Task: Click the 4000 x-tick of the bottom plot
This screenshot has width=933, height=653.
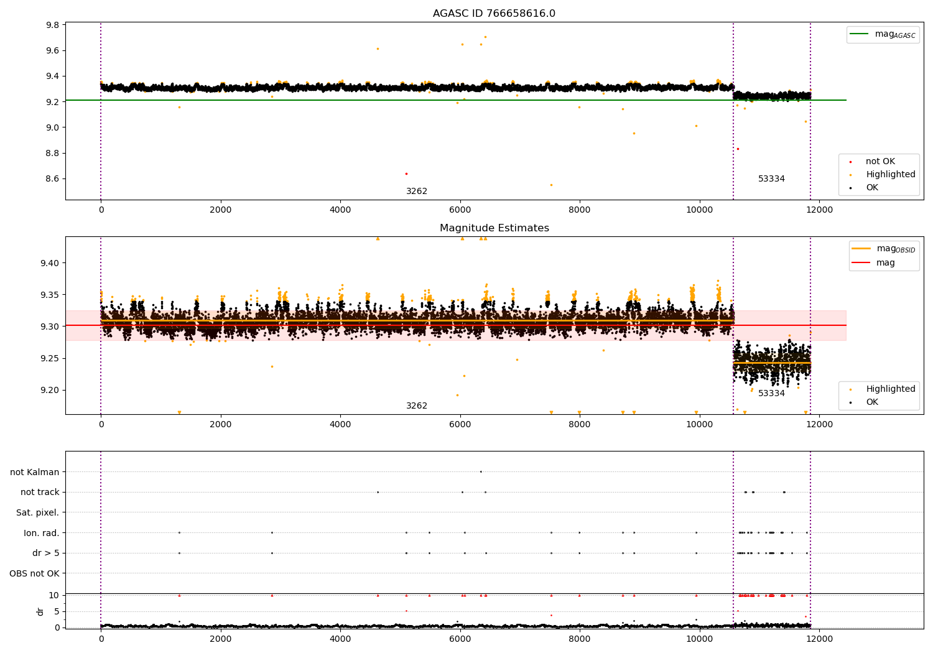Action: coord(340,639)
